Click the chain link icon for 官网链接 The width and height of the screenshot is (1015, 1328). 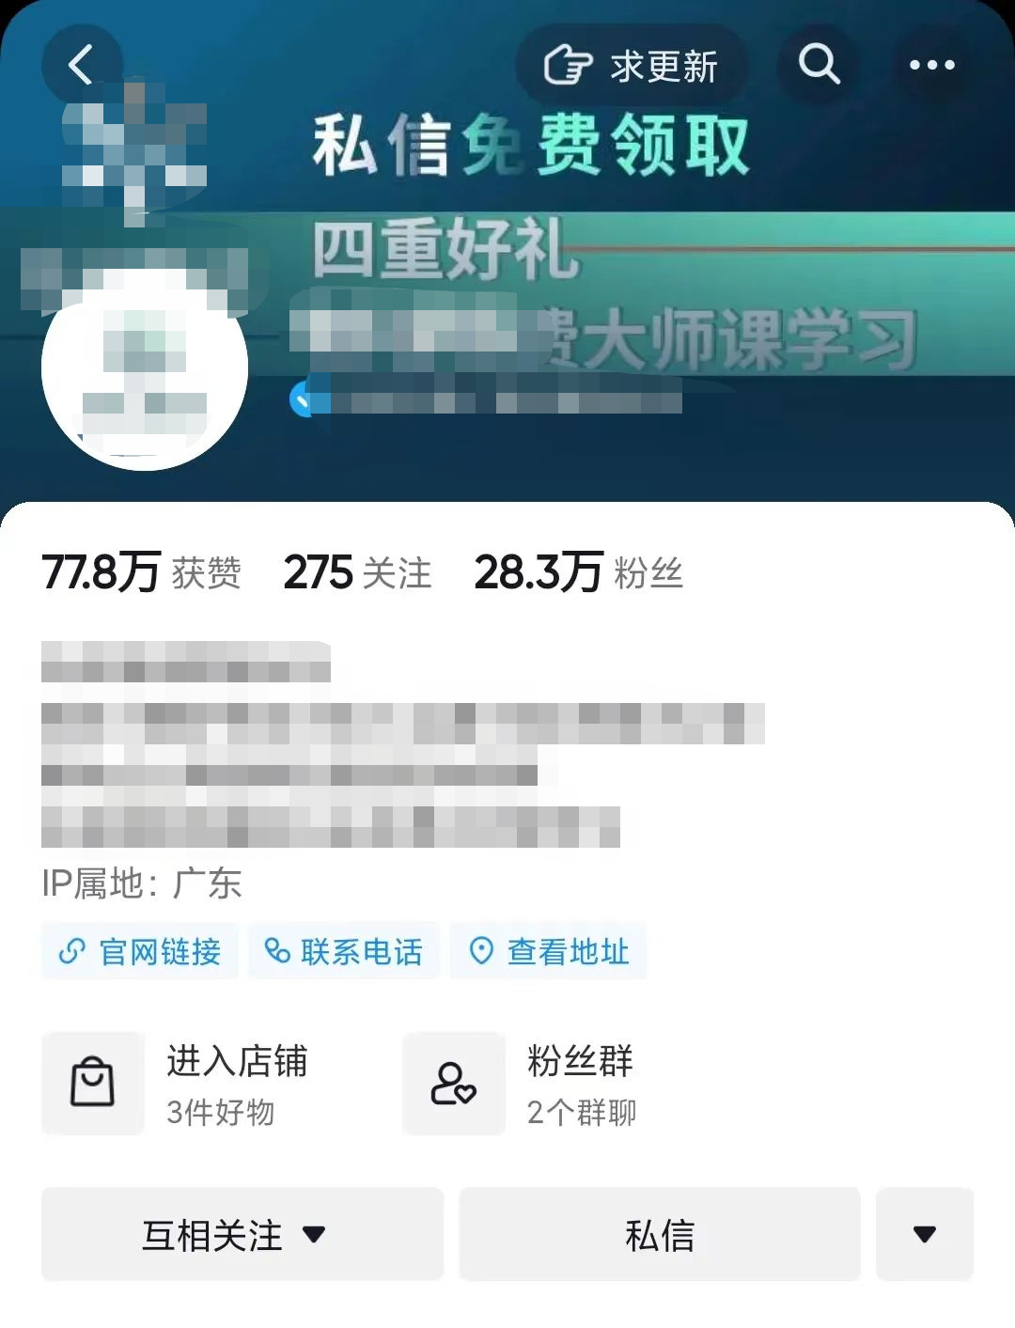point(72,951)
